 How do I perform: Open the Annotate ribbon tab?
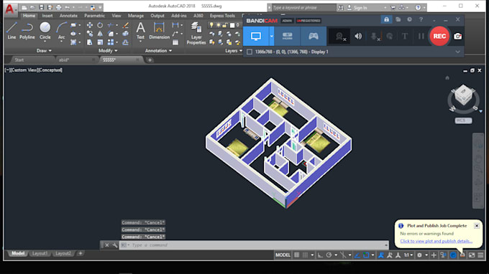click(68, 16)
